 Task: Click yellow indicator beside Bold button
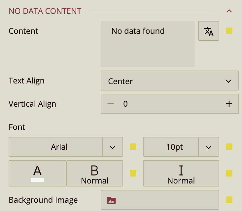[x=133, y=173]
